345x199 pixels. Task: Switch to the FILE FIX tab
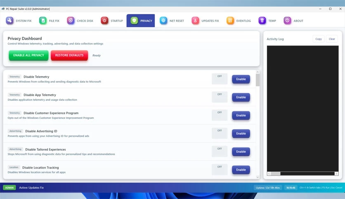49,21
